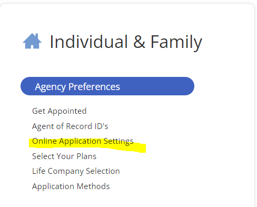Choose Select Your Plans
Screen dimensions: 257x207
click(64, 156)
